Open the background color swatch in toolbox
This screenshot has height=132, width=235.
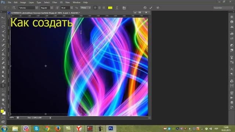coord(4,113)
